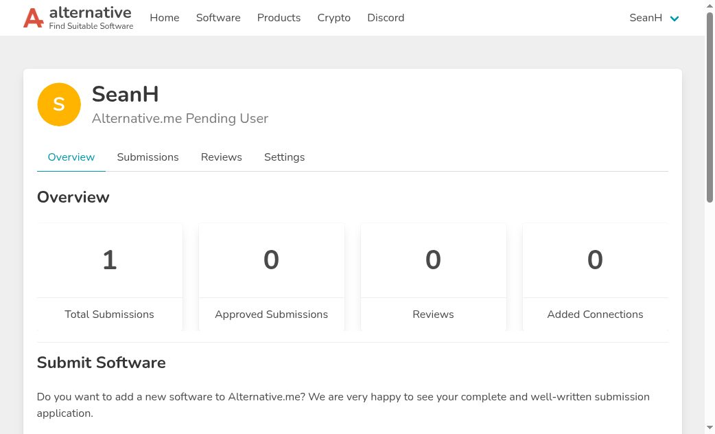Select the Overview tab
Screen dimensions: 715x434
click(71, 157)
